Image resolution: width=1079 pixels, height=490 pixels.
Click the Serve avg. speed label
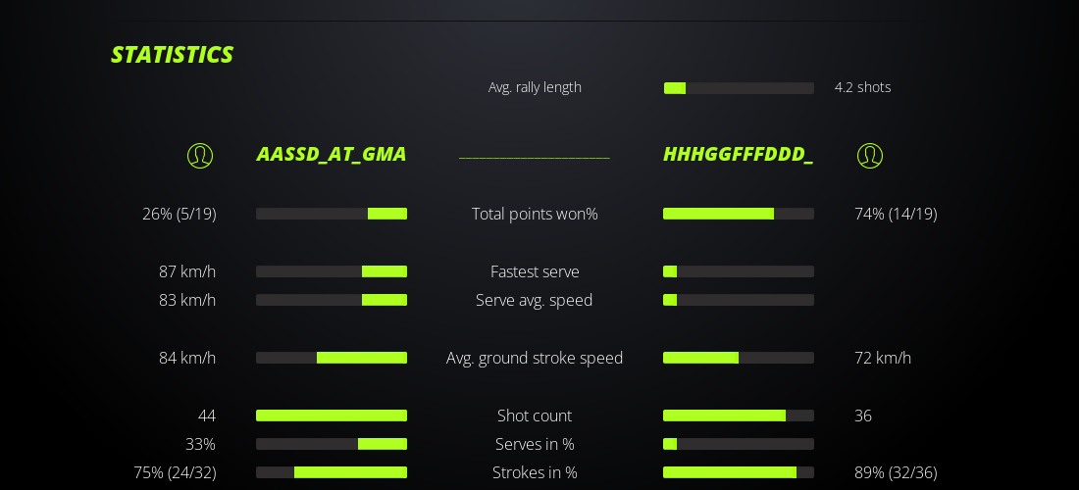[x=535, y=300]
